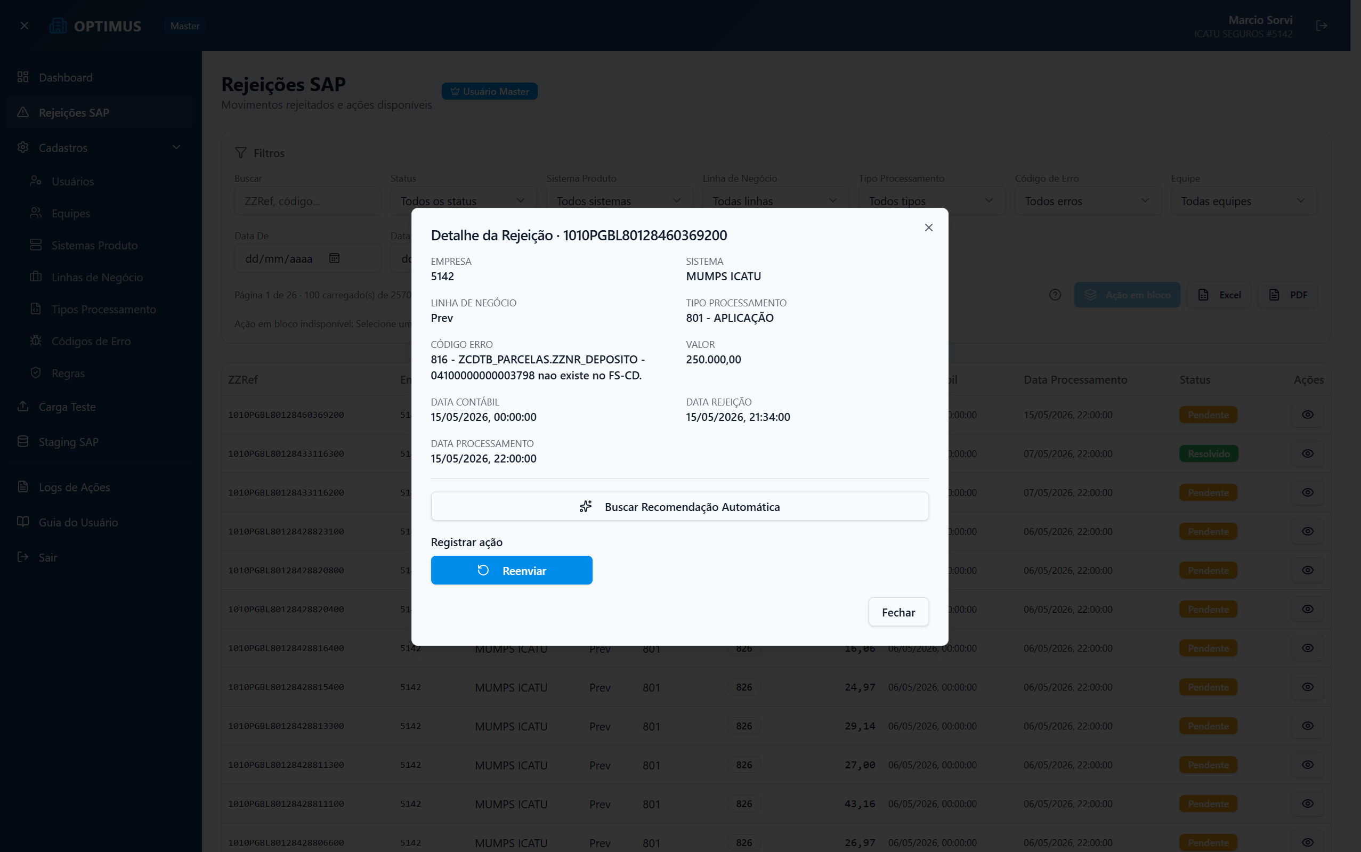The height and width of the screenshot is (852, 1361).
Task: Open the Data De calendar picker icon
Action: [x=334, y=258]
